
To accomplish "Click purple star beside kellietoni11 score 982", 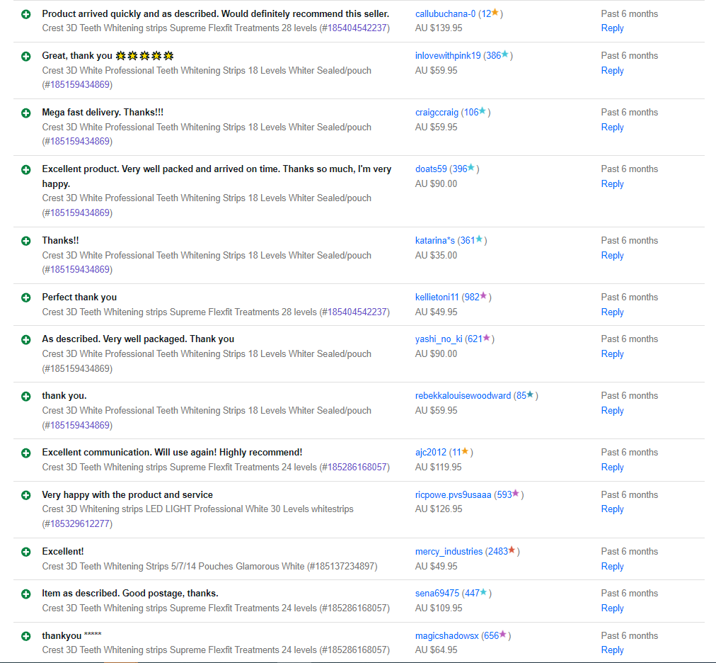I will tap(483, 295).
